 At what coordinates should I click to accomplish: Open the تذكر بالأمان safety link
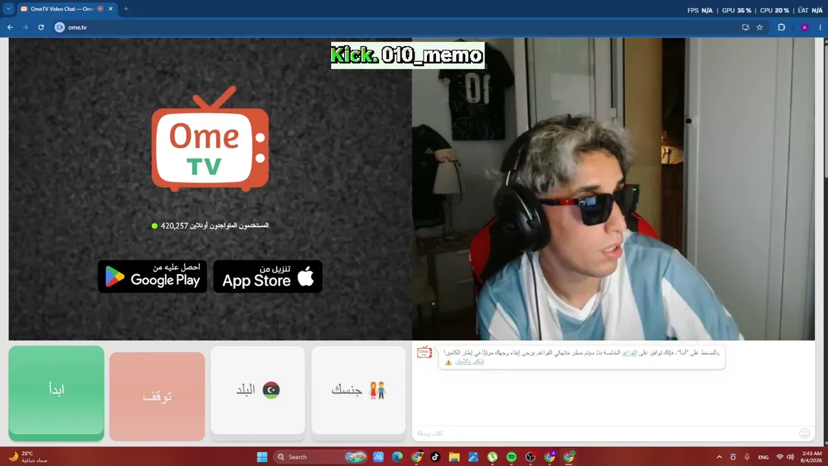pos(470,361)
